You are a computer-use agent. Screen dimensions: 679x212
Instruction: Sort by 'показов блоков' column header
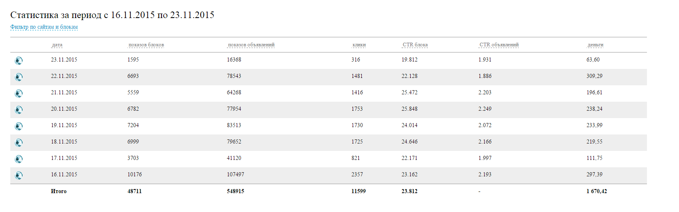(x=146, y=45)
